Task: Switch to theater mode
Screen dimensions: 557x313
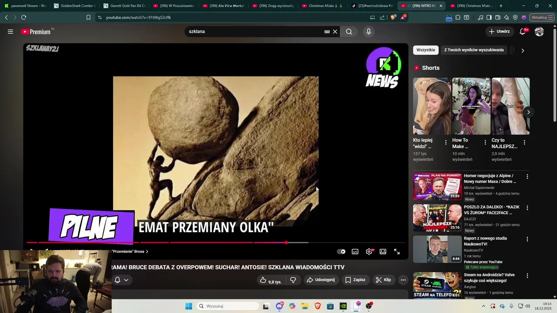Action: 383,251
